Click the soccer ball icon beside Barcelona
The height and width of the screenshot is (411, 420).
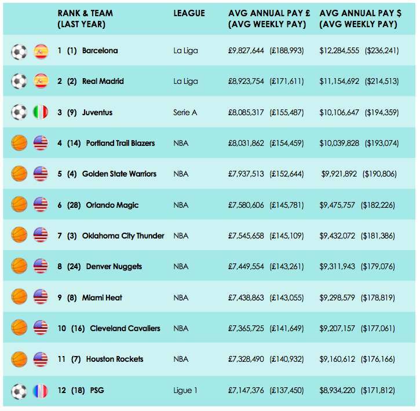(x=19, y=52)
